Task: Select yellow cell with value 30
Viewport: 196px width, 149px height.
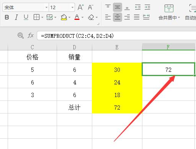Action: point(117,70)
